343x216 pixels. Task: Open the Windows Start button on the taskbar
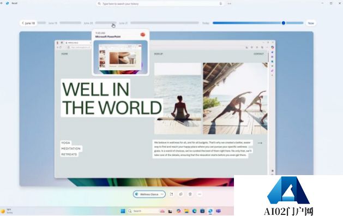[x=123, y=211]
